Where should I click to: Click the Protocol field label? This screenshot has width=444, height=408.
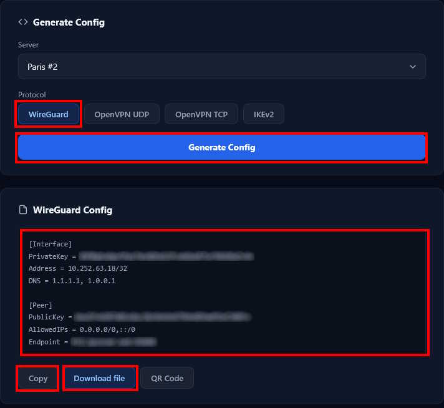point(32,95)
